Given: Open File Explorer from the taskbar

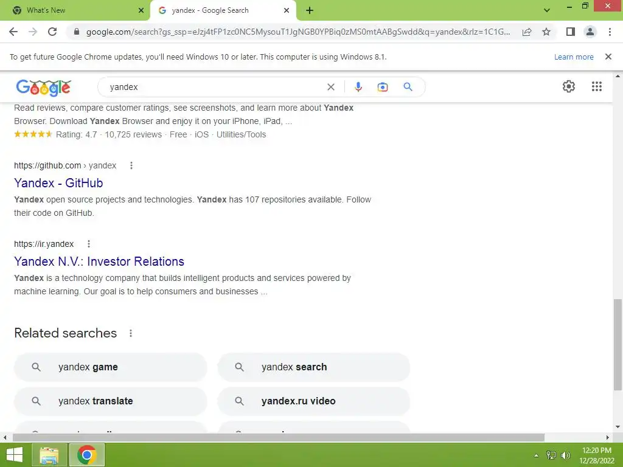Looking at the screenshot, I should [x=49, y=455].
